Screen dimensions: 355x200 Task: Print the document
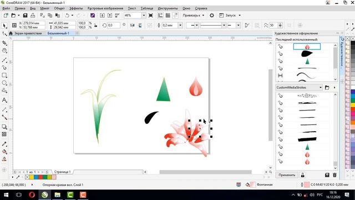pyautogui.click(x=33, y=16)
